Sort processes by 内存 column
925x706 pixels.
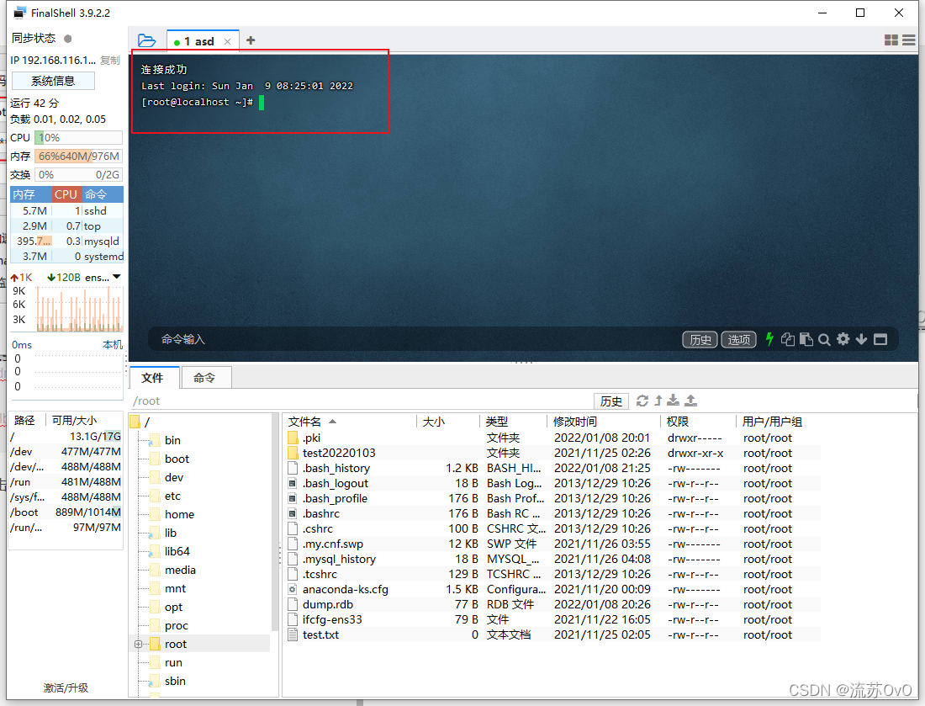[30, 194]
